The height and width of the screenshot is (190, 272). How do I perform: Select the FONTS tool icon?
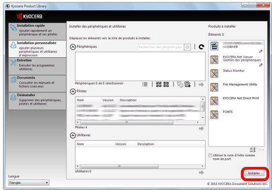coord(214,115)
